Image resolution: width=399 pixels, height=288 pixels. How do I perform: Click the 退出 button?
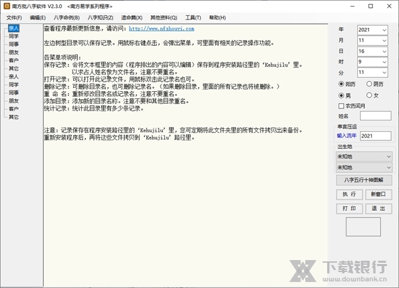(x=378, y=209)
